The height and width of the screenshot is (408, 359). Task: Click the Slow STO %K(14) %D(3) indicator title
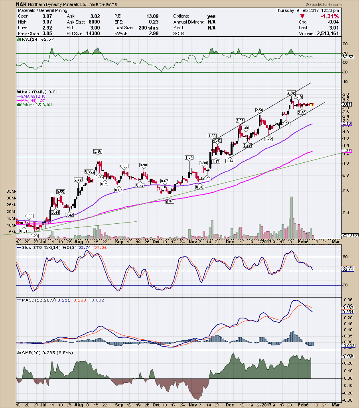coord(49,247)
